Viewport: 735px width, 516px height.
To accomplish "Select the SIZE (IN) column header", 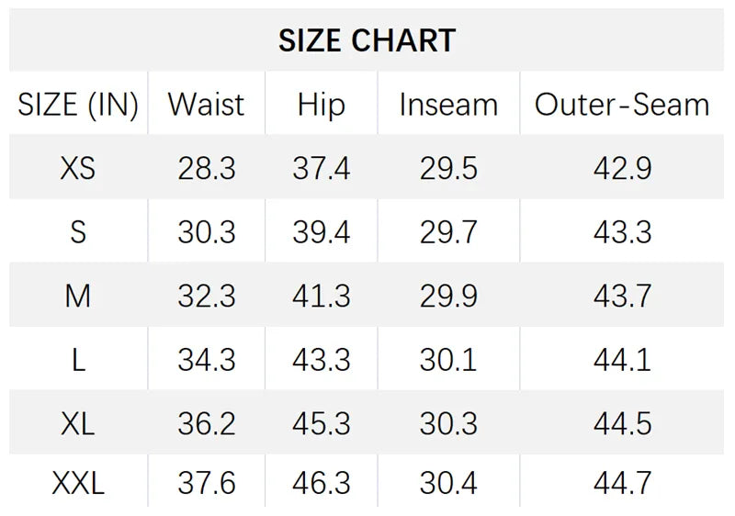I will point(78,105).
